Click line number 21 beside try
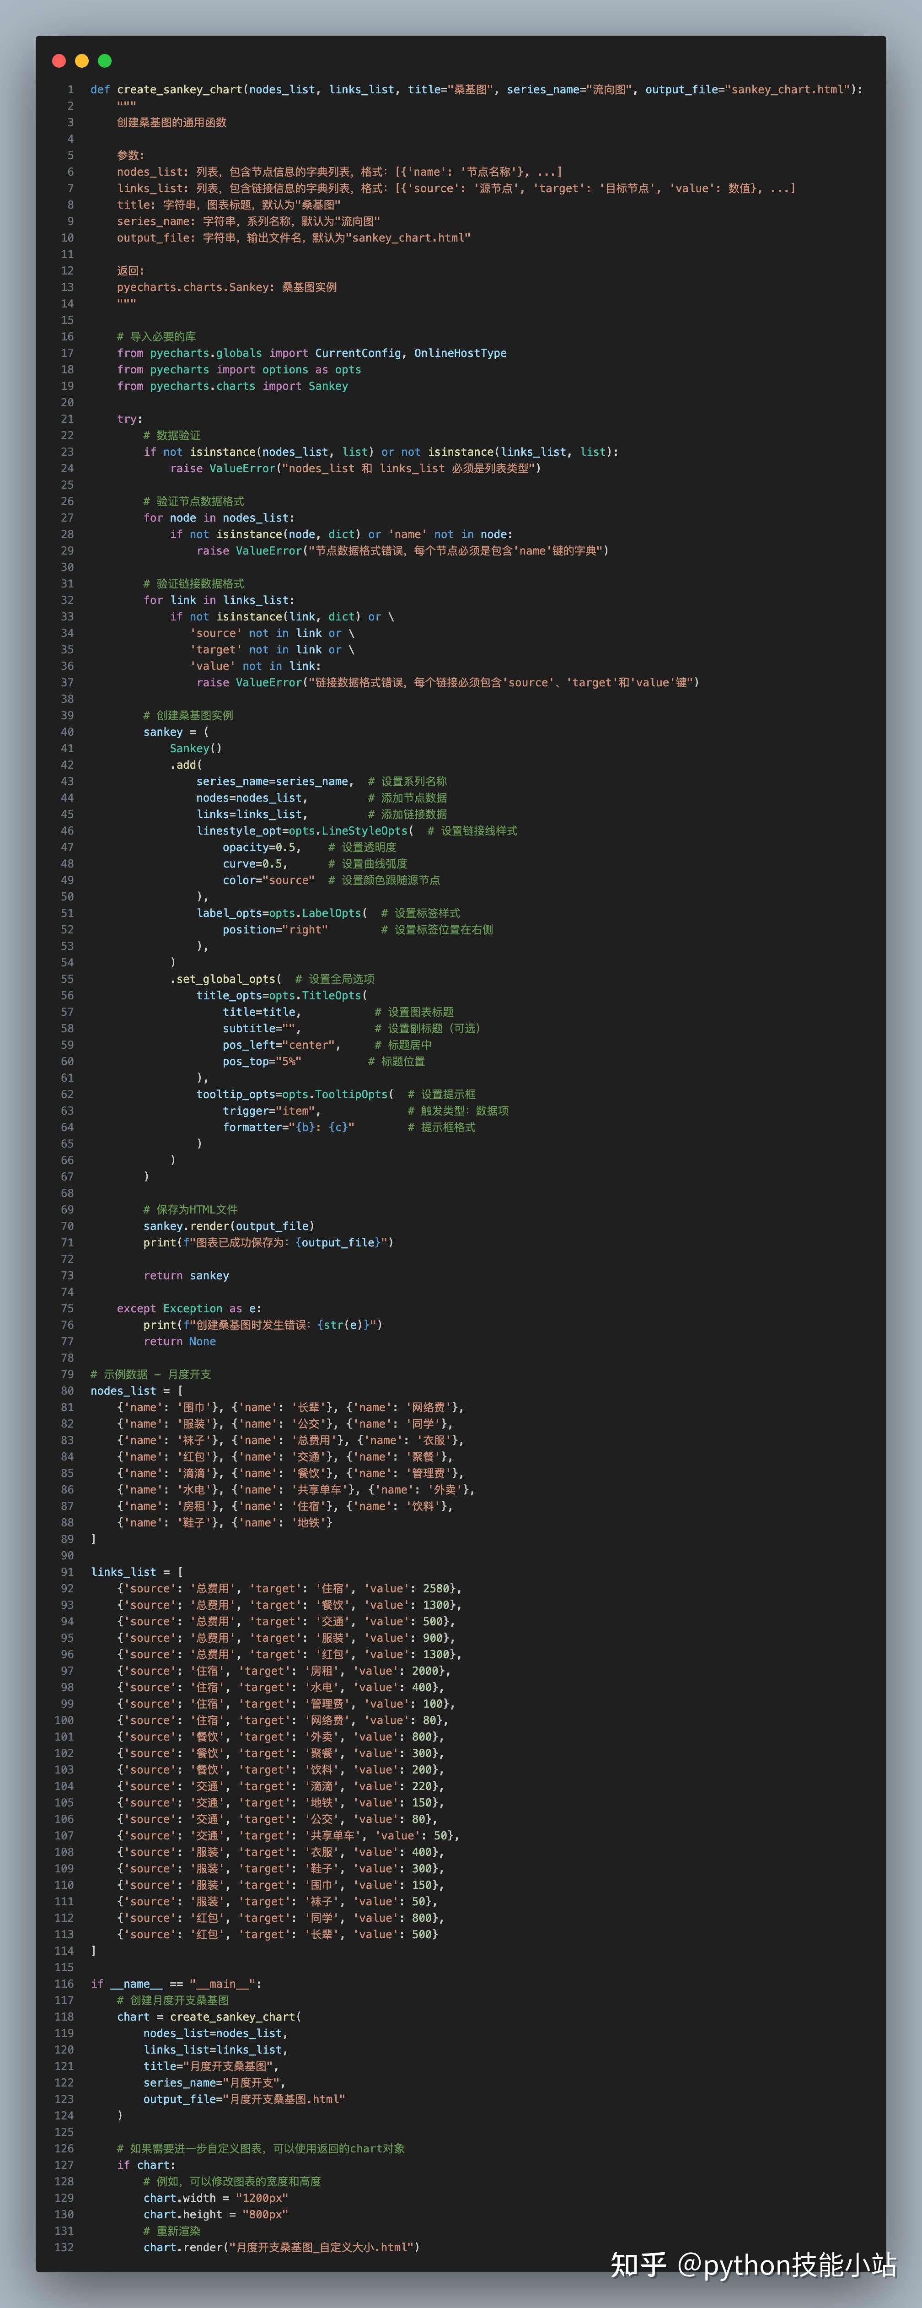The height and width of the screenshot is (2308, 922). (x=67, y=419)
